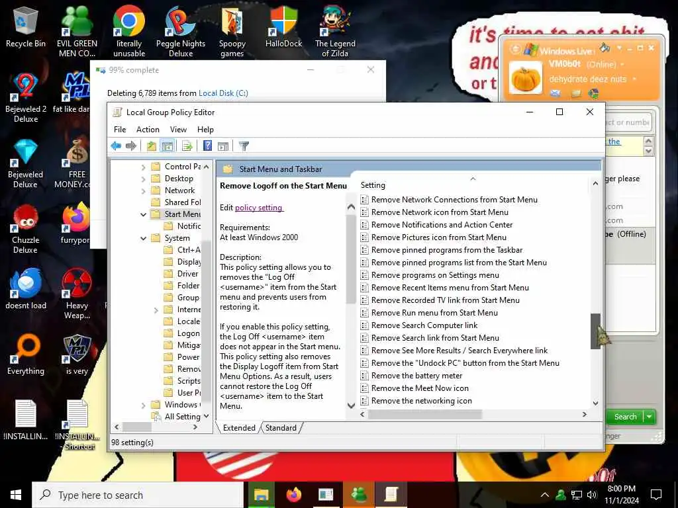Open the blue Help toolbar icon
The height and width of the screenshot is (508, 678).
tap(207, 146)
